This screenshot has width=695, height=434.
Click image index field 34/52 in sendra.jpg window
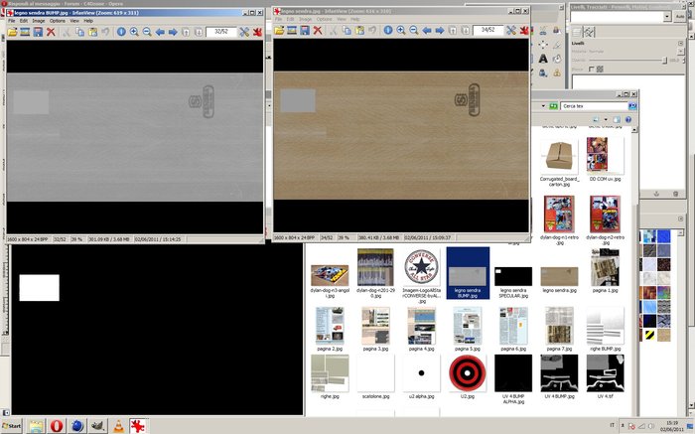click(x=488, y=30)
